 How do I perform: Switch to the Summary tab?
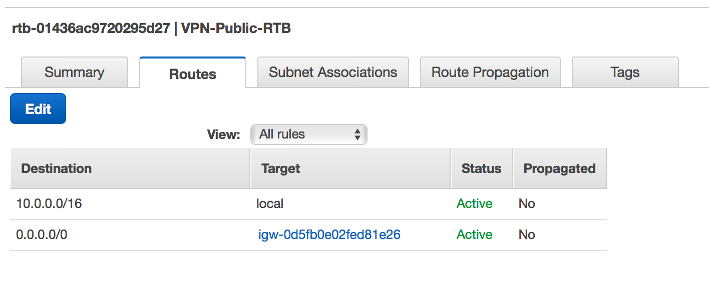[74, 72]
